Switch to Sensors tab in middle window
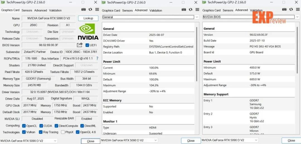The height and width of the screenshot is (144, 301). click(x=127, y=11)
